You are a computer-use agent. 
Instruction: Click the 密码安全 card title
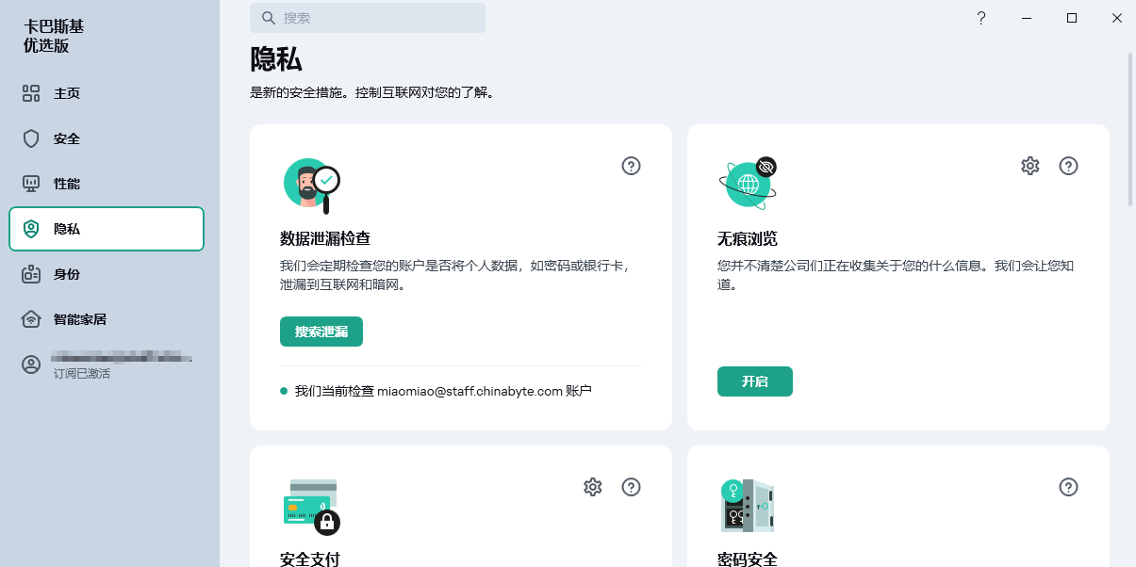click(x=748, y=559)
